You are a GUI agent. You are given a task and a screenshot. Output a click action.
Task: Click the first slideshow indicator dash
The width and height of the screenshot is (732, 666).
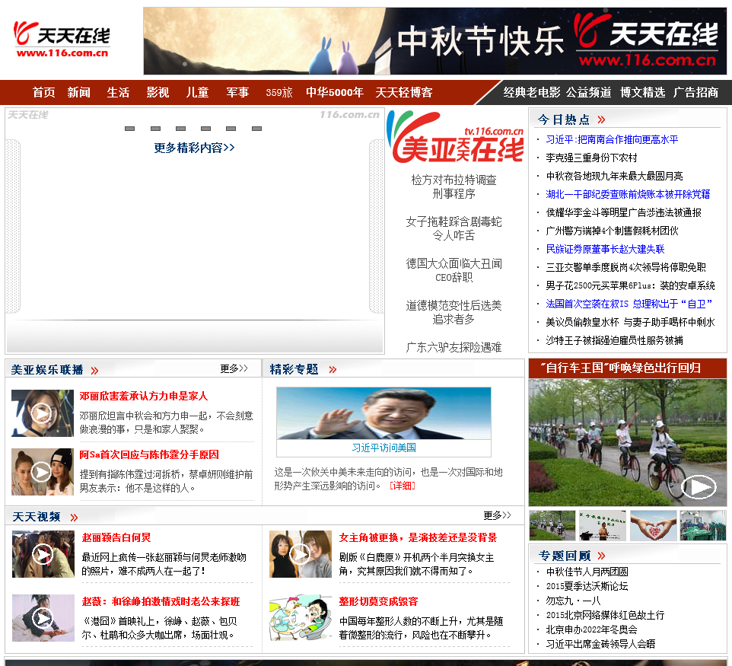click(x=130, y=129)
